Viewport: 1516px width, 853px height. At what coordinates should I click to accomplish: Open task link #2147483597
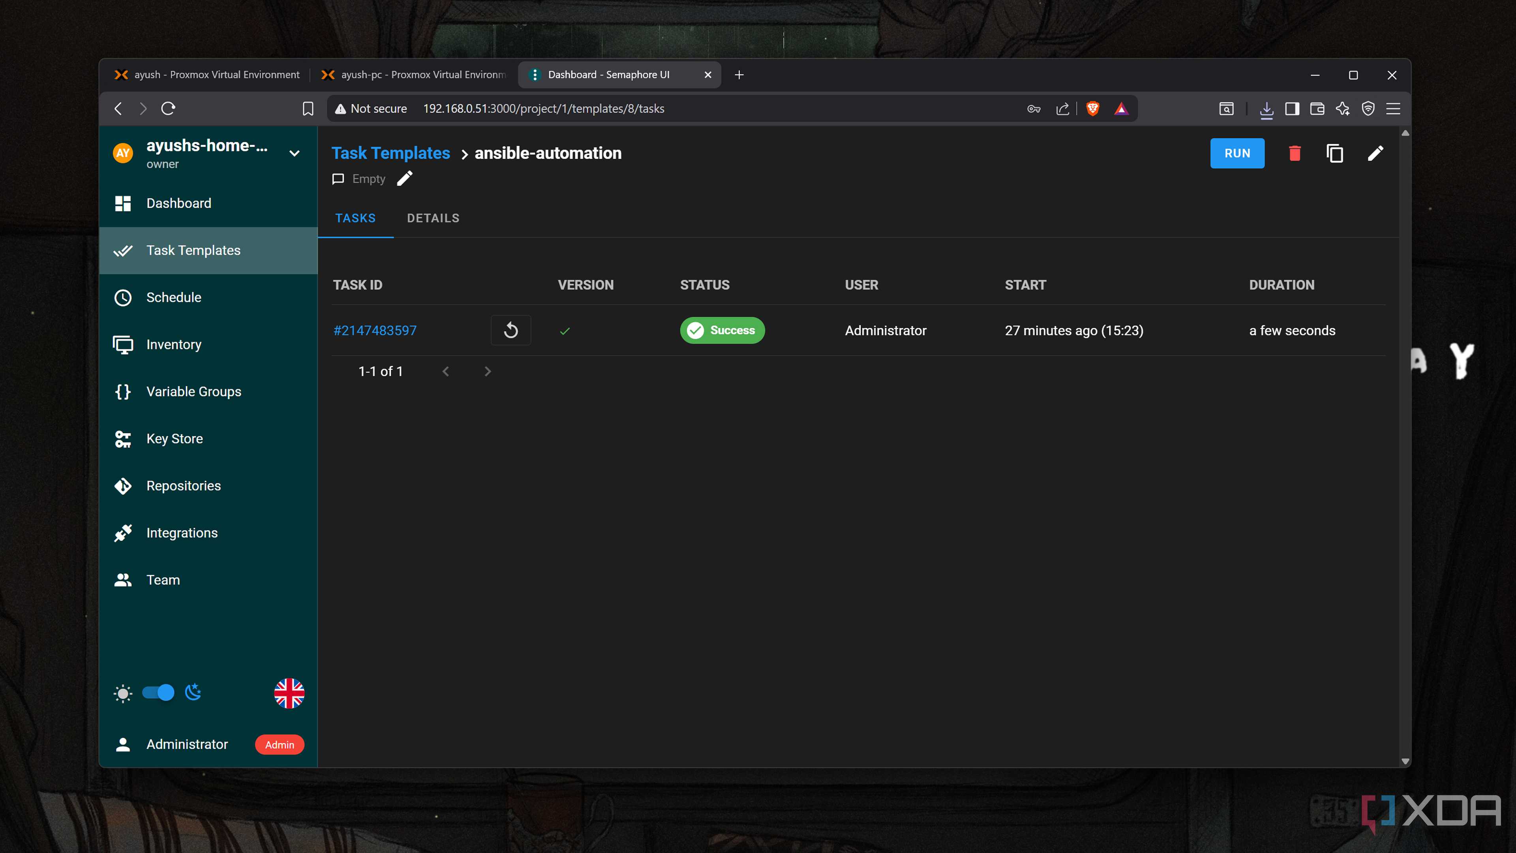[375, 330]
